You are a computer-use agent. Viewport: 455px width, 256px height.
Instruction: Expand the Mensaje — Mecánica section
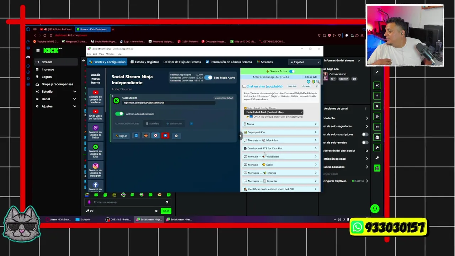pos(280,140)
